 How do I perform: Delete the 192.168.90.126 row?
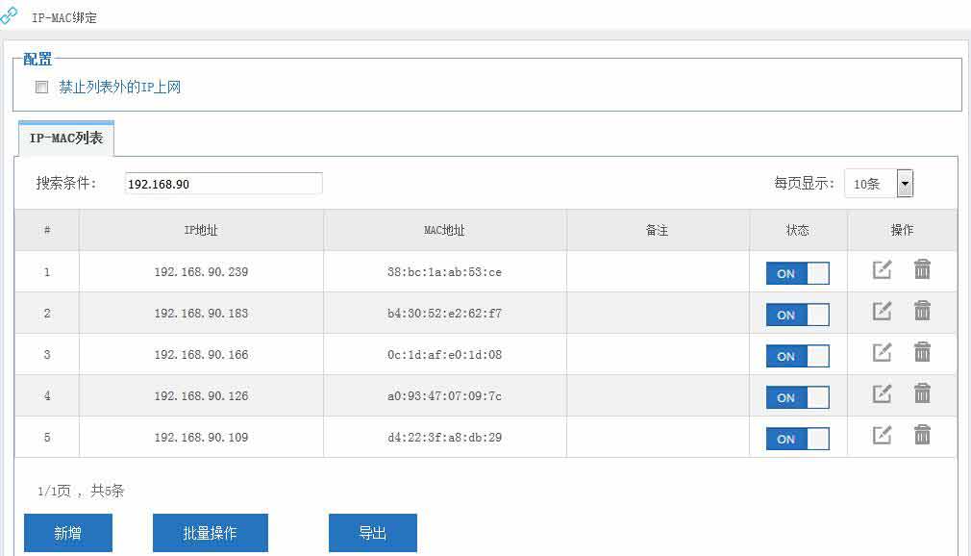(922, 394)
